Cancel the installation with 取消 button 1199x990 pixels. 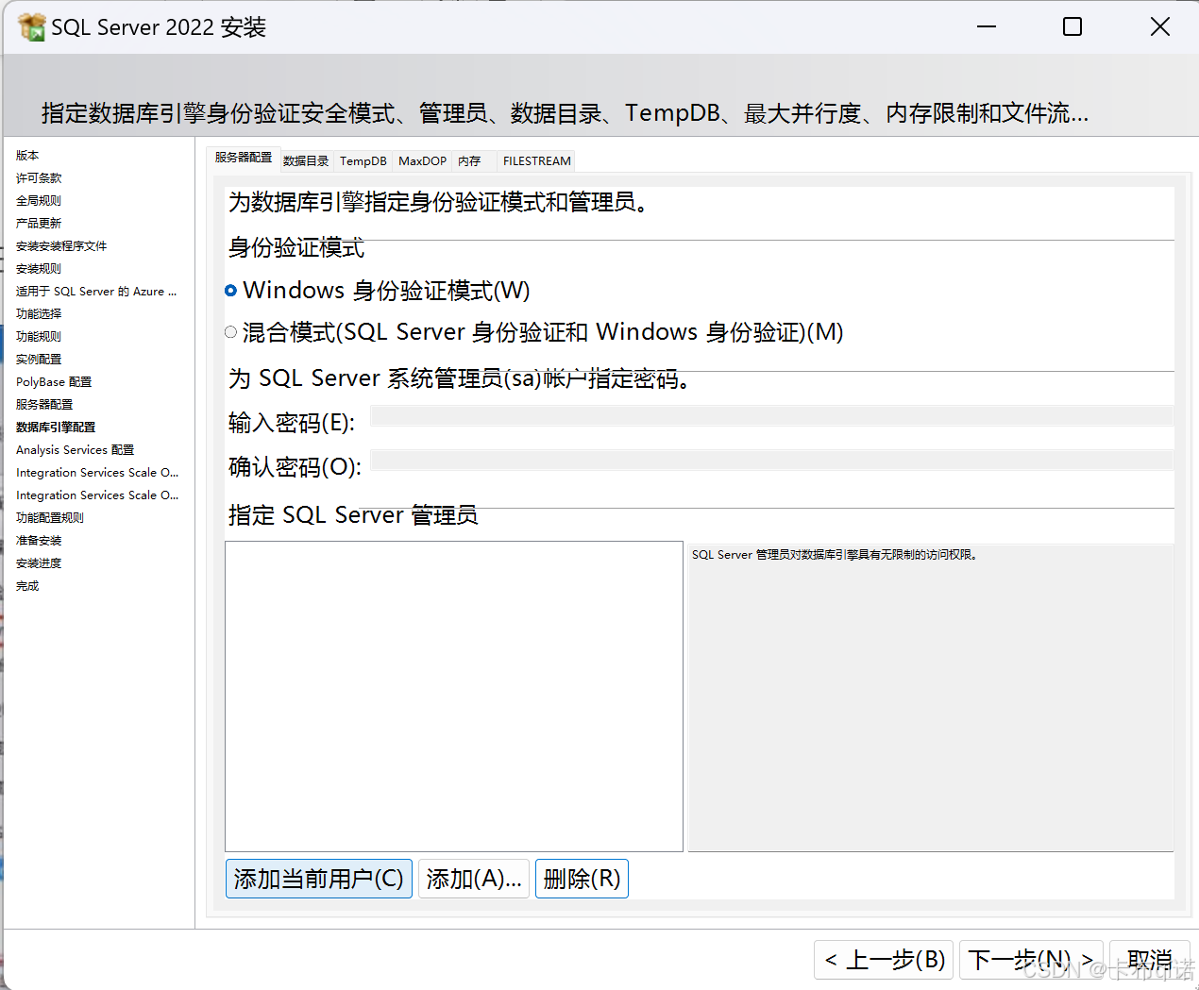point(1149,959)
